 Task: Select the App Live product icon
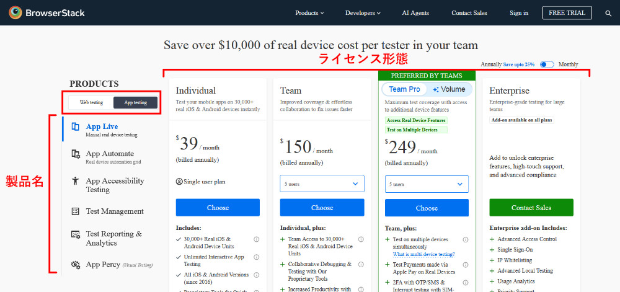tap(76, 126)
